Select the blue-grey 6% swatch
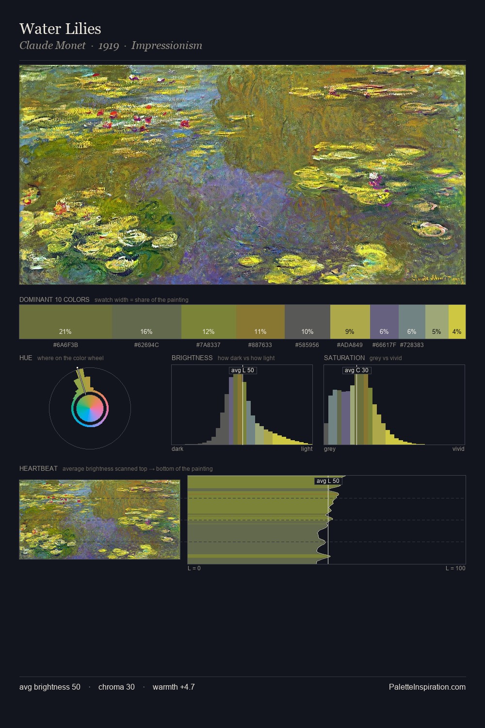This screenshot has width=485, height=728. tap(412, 322)
